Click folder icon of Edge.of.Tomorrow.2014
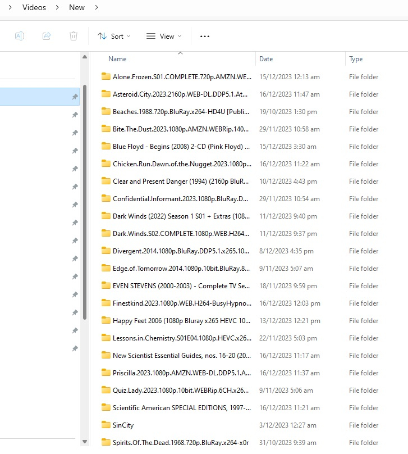408x454 pixels. click(x=106, y=268)
